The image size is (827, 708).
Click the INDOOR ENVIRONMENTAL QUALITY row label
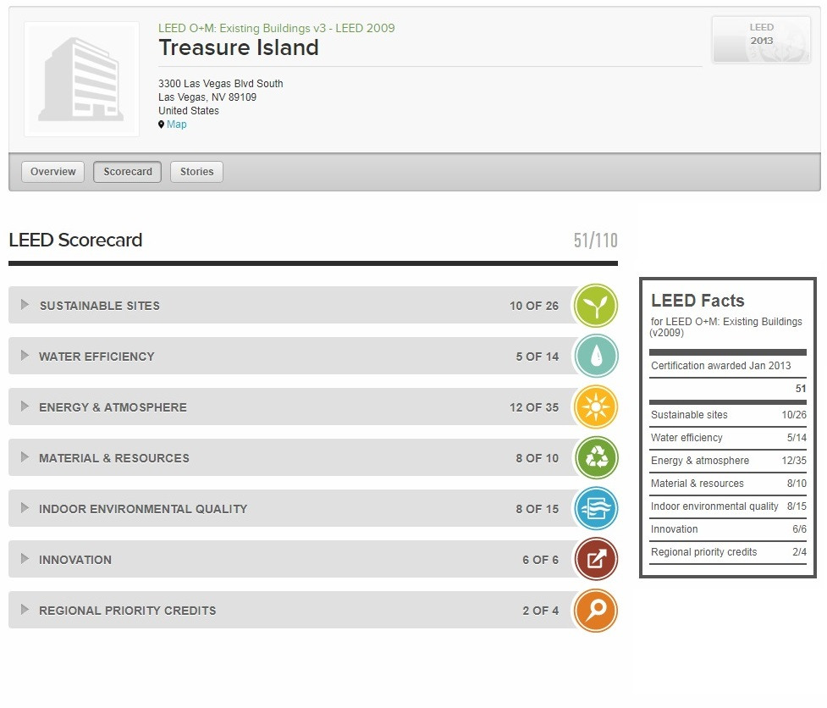pos(143,509)
